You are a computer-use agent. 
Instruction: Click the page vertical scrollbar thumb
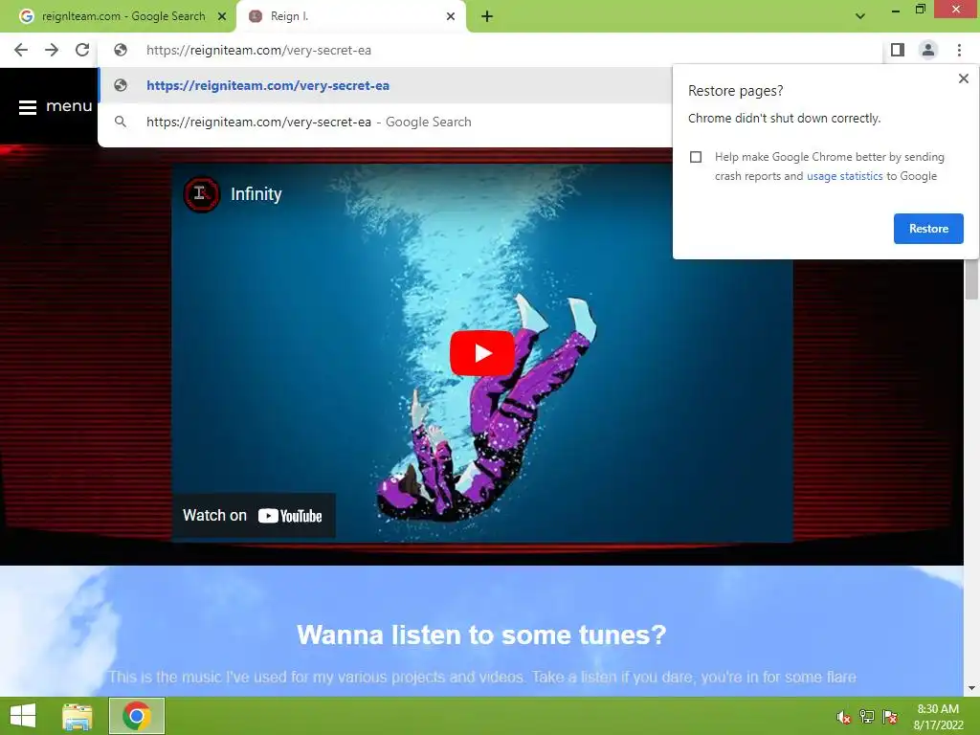tap(971, 278)
